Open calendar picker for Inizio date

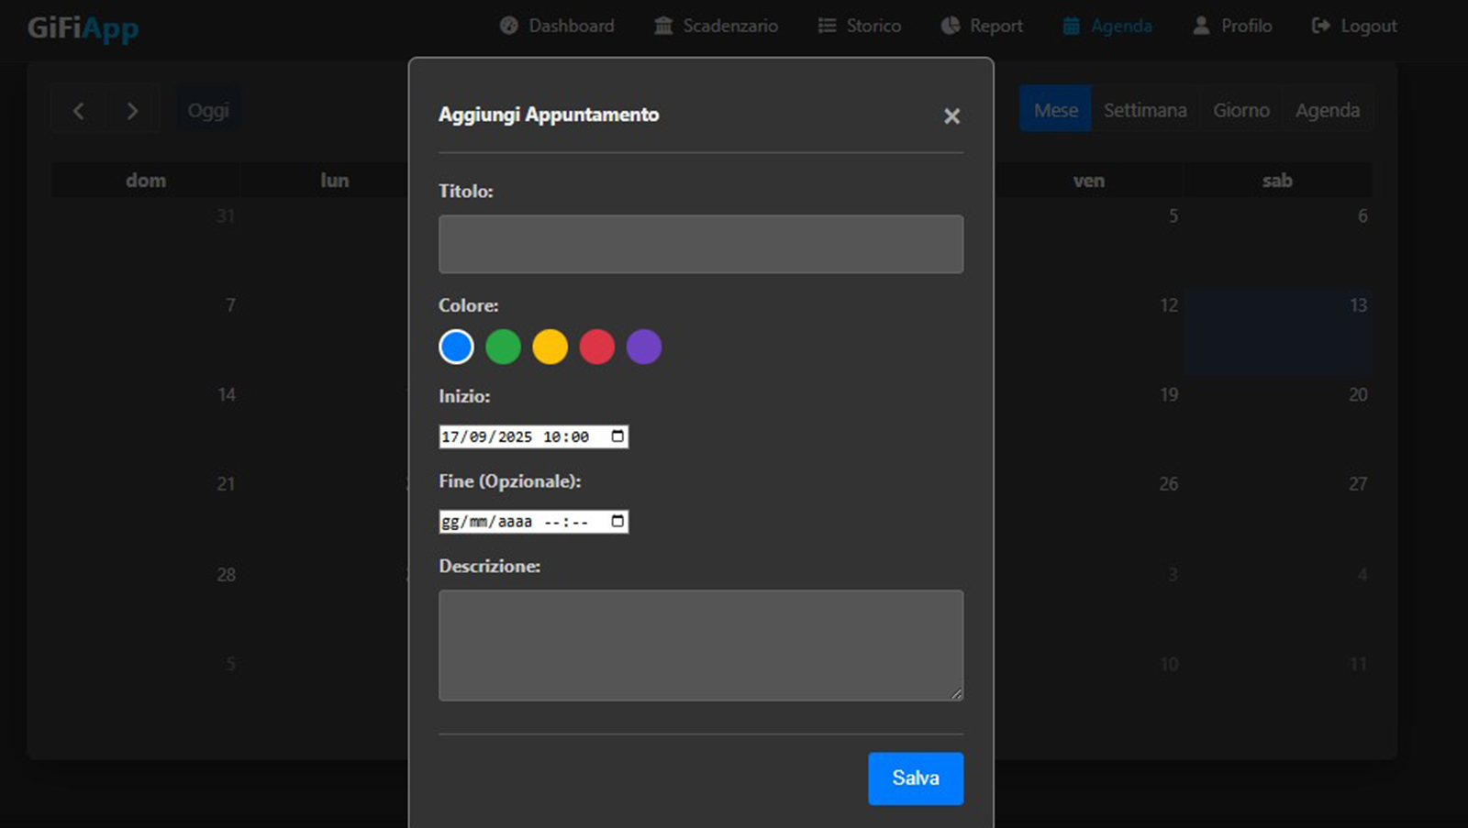[617, 436]
